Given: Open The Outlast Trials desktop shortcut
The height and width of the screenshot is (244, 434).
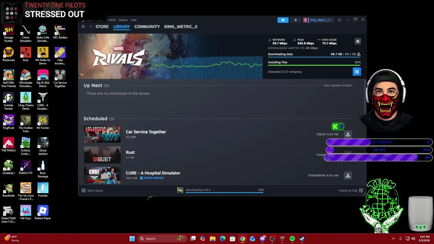Looking at the screenshot, I should click(25, 124).
